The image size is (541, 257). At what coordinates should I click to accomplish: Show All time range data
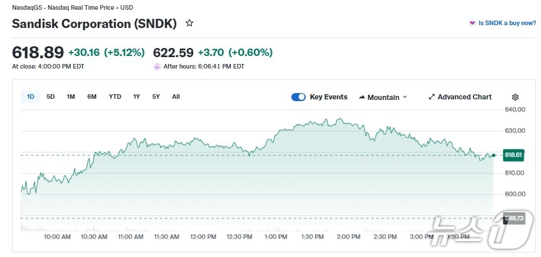176,97
